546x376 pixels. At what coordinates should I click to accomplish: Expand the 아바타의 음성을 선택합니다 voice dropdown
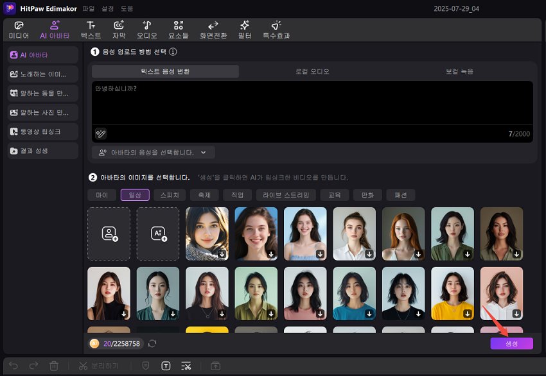click(x=154, y=152)
